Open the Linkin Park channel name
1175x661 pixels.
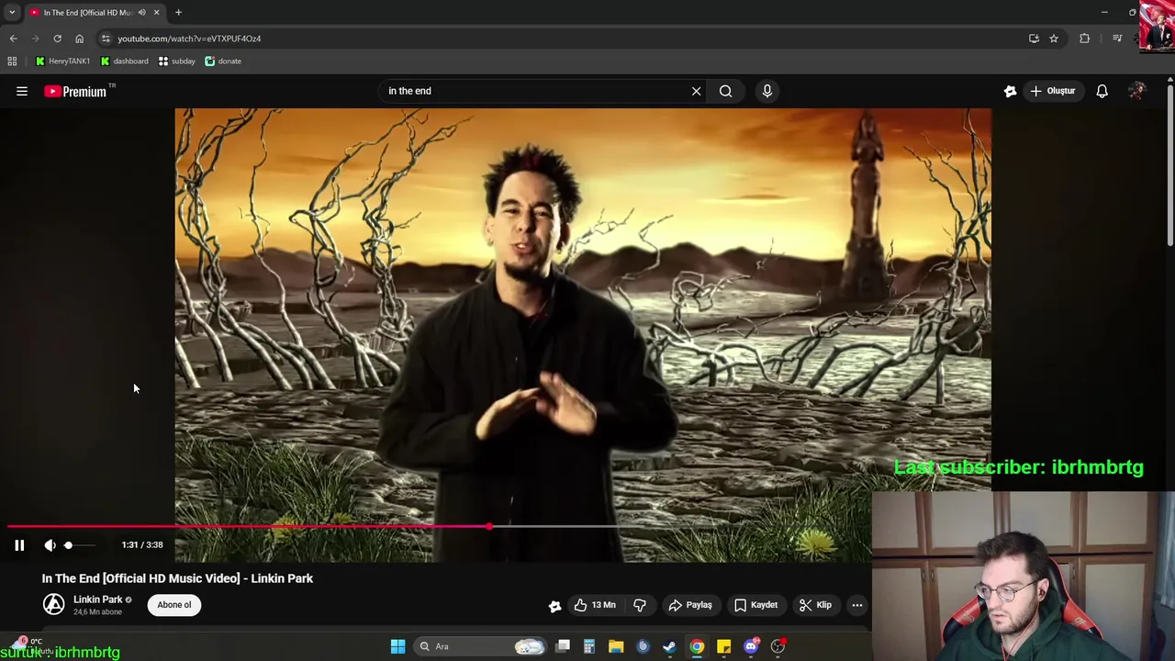coord(98,599)
